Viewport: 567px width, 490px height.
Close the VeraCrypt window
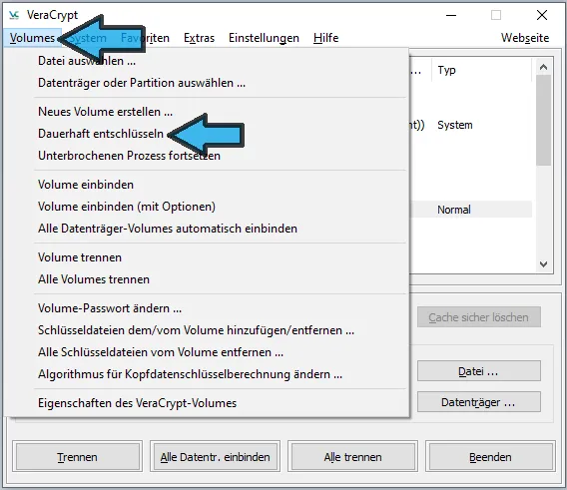(x=542, y=15)
